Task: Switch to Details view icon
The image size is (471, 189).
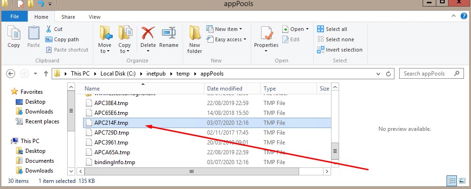Action: pos(452,181)
